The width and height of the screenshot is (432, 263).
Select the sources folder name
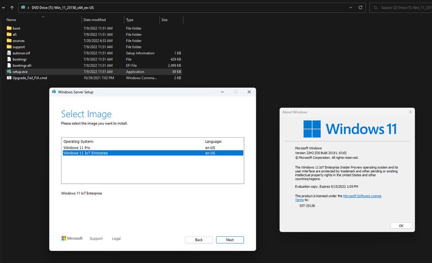[x=19, y=41]
